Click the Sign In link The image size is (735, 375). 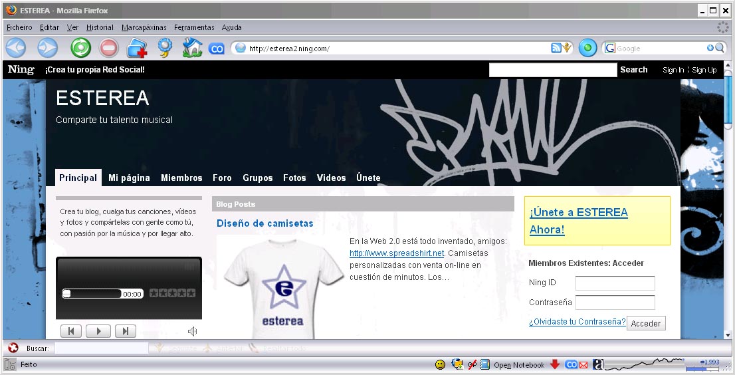pyautogui.click(x=673, y=70)
